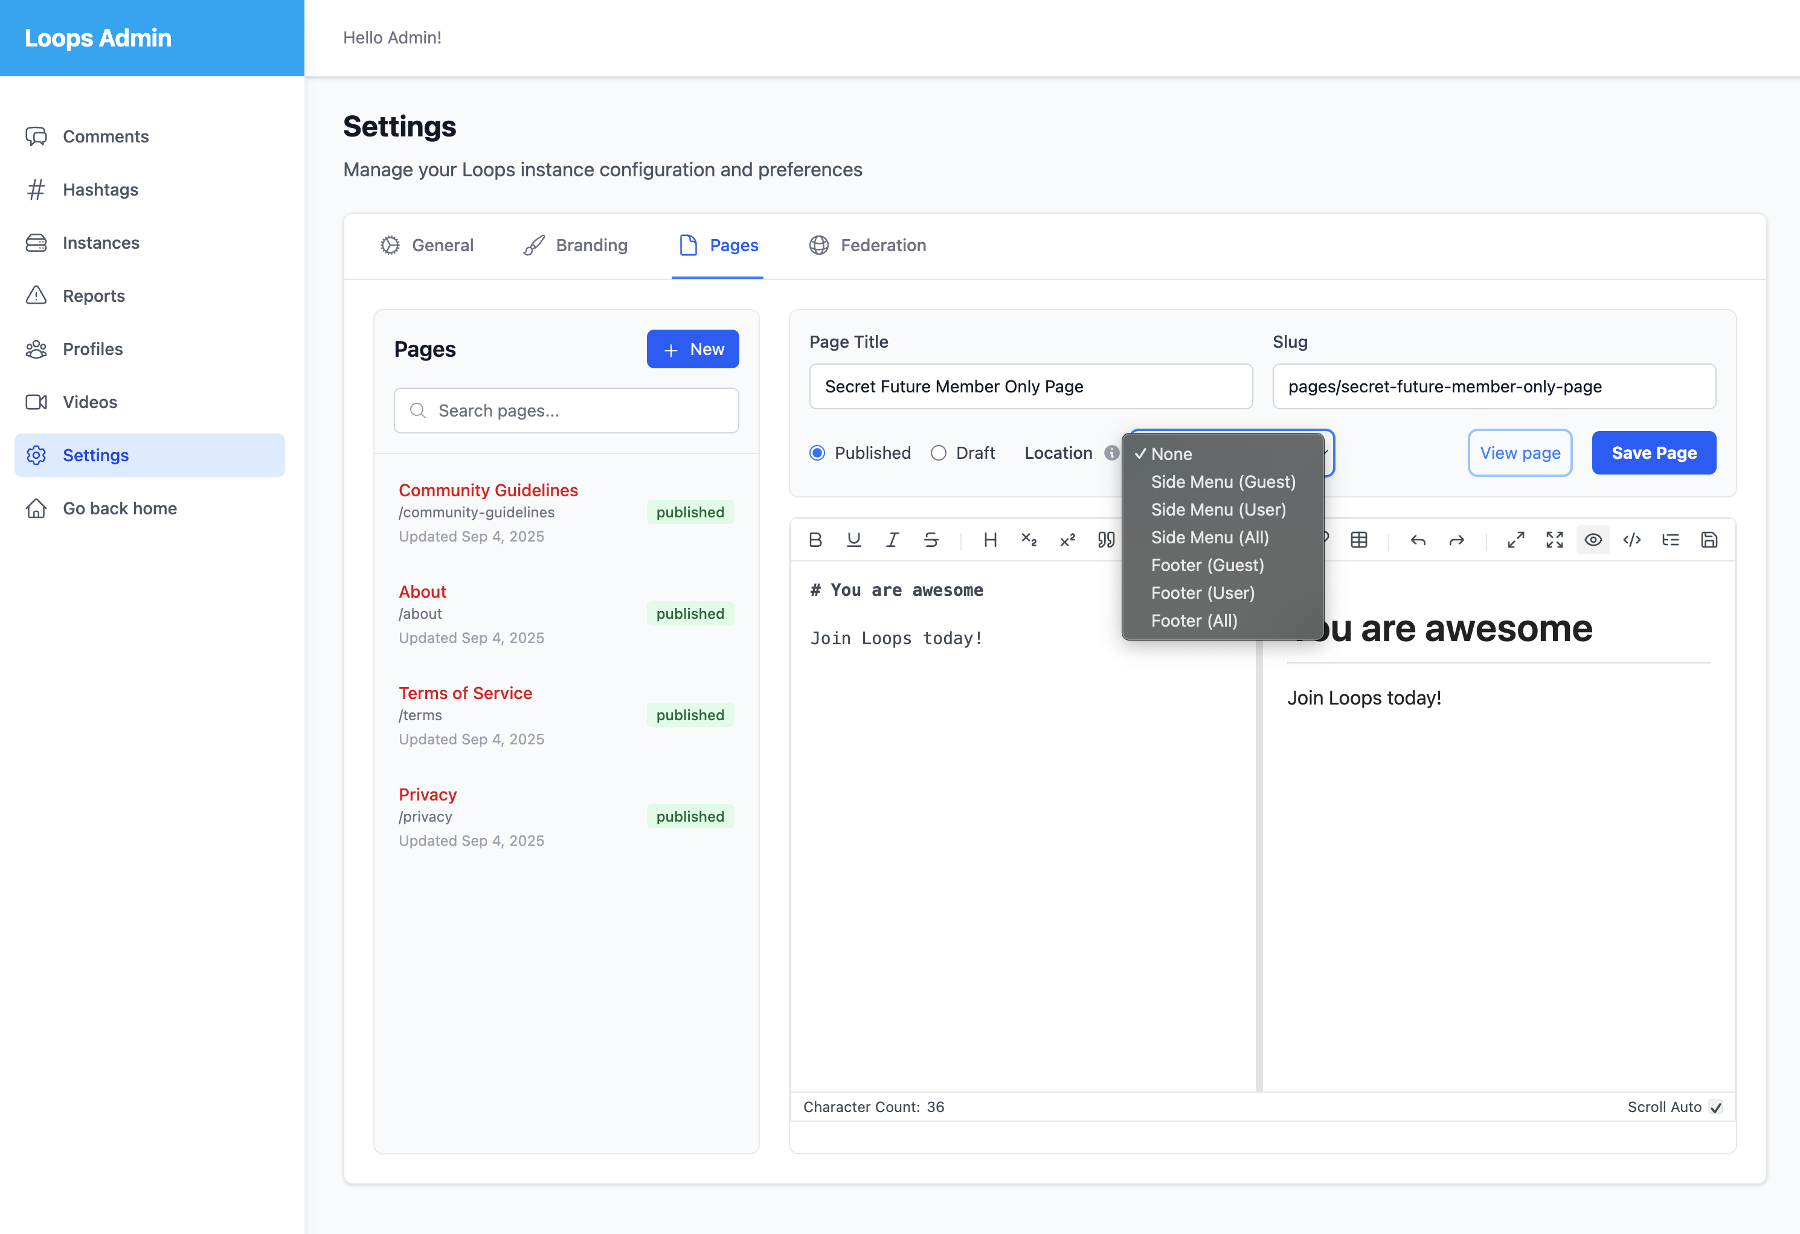
Task: Click the strikethrough icon
Action: 931,540
